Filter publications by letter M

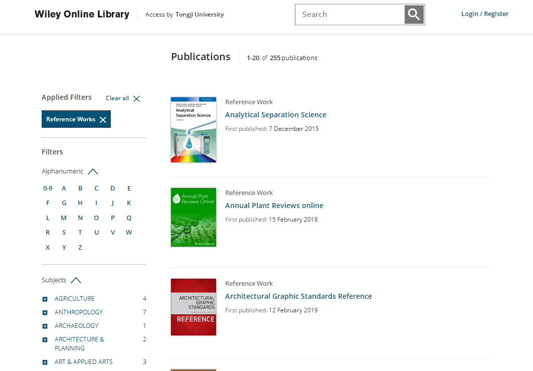click(64, 218)
